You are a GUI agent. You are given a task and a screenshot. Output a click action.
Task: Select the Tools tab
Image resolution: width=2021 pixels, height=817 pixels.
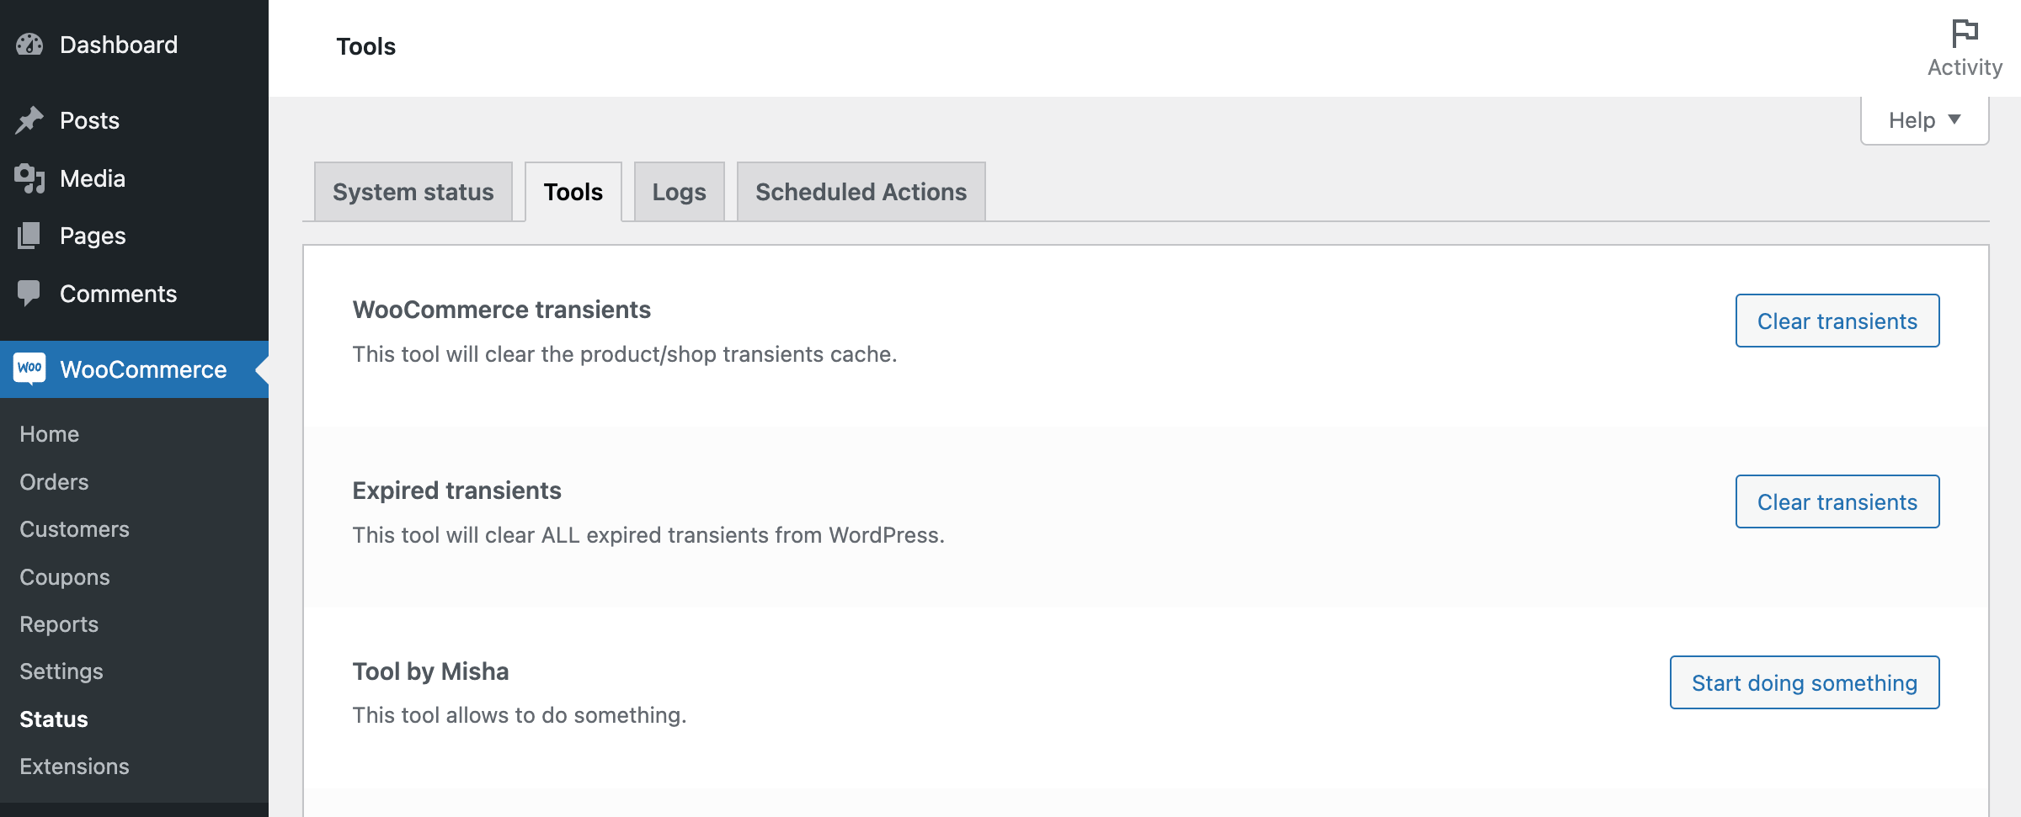(x=573, y=191)
